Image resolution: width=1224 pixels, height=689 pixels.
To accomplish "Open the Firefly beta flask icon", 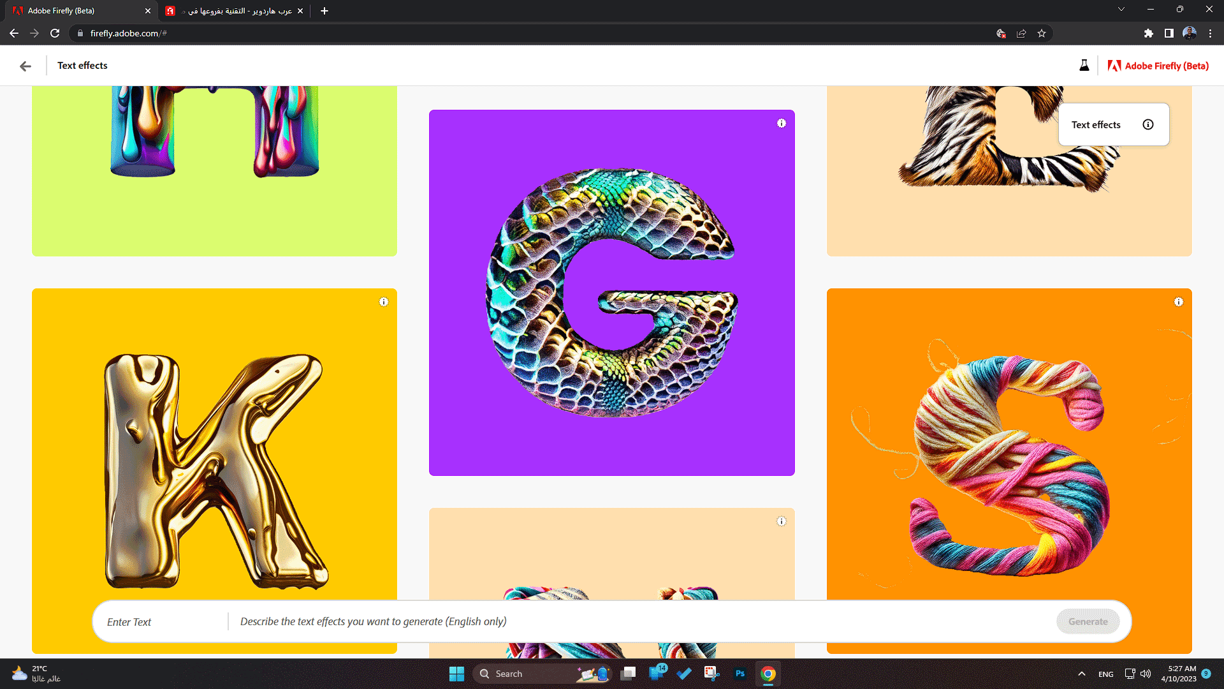I will 1084,65.
